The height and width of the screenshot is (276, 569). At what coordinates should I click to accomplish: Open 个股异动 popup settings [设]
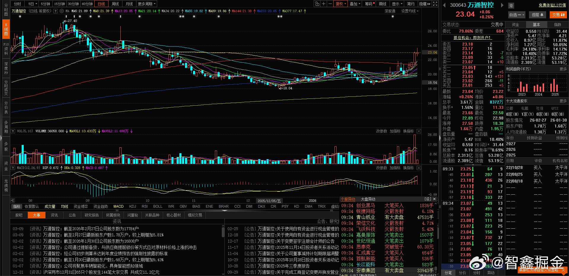coord(428,199)
